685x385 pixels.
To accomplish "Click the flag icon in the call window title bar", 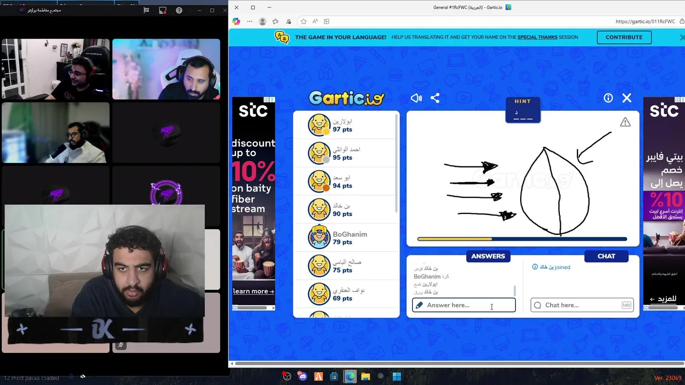I will tap(147, 10).
